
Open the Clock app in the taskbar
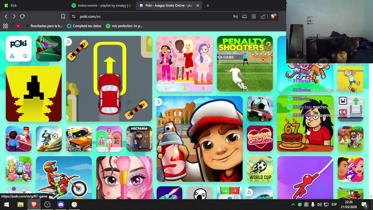pyautogui.click(x=74, y=204)
